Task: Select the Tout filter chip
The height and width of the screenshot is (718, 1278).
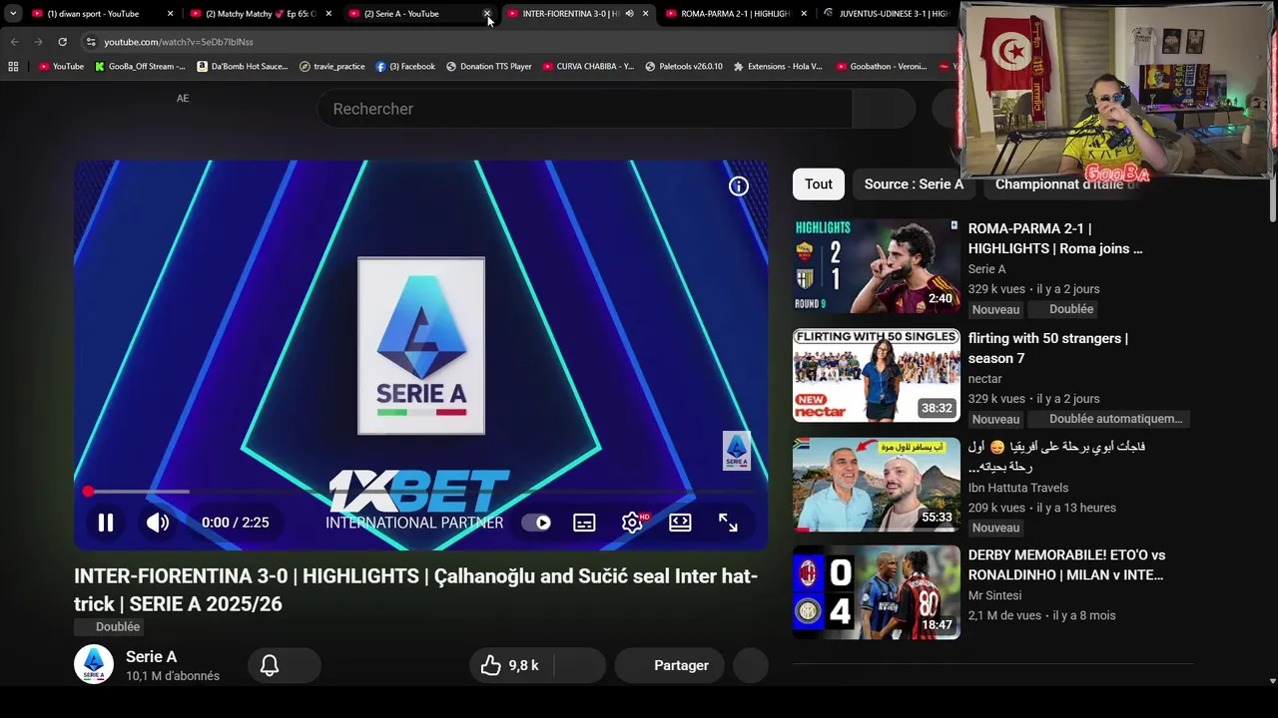Action: point(819,184)
